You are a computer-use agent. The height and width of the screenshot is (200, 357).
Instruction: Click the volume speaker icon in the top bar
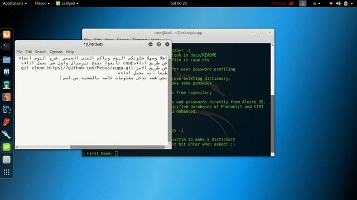point(339,3)
